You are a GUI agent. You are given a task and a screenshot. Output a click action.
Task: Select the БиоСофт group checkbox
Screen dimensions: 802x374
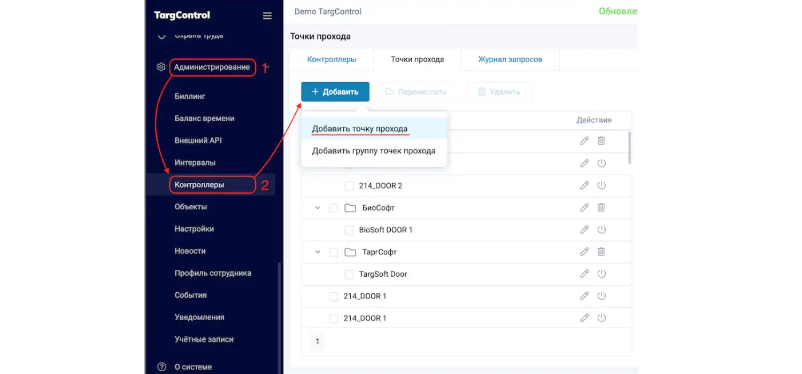tap(334, 208)
